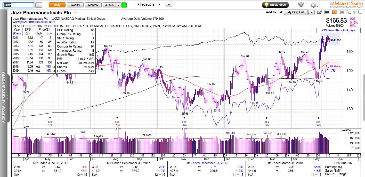365x177 pixels.
Task: Click the MarketSmith logo
Action: tap(347, 4)
